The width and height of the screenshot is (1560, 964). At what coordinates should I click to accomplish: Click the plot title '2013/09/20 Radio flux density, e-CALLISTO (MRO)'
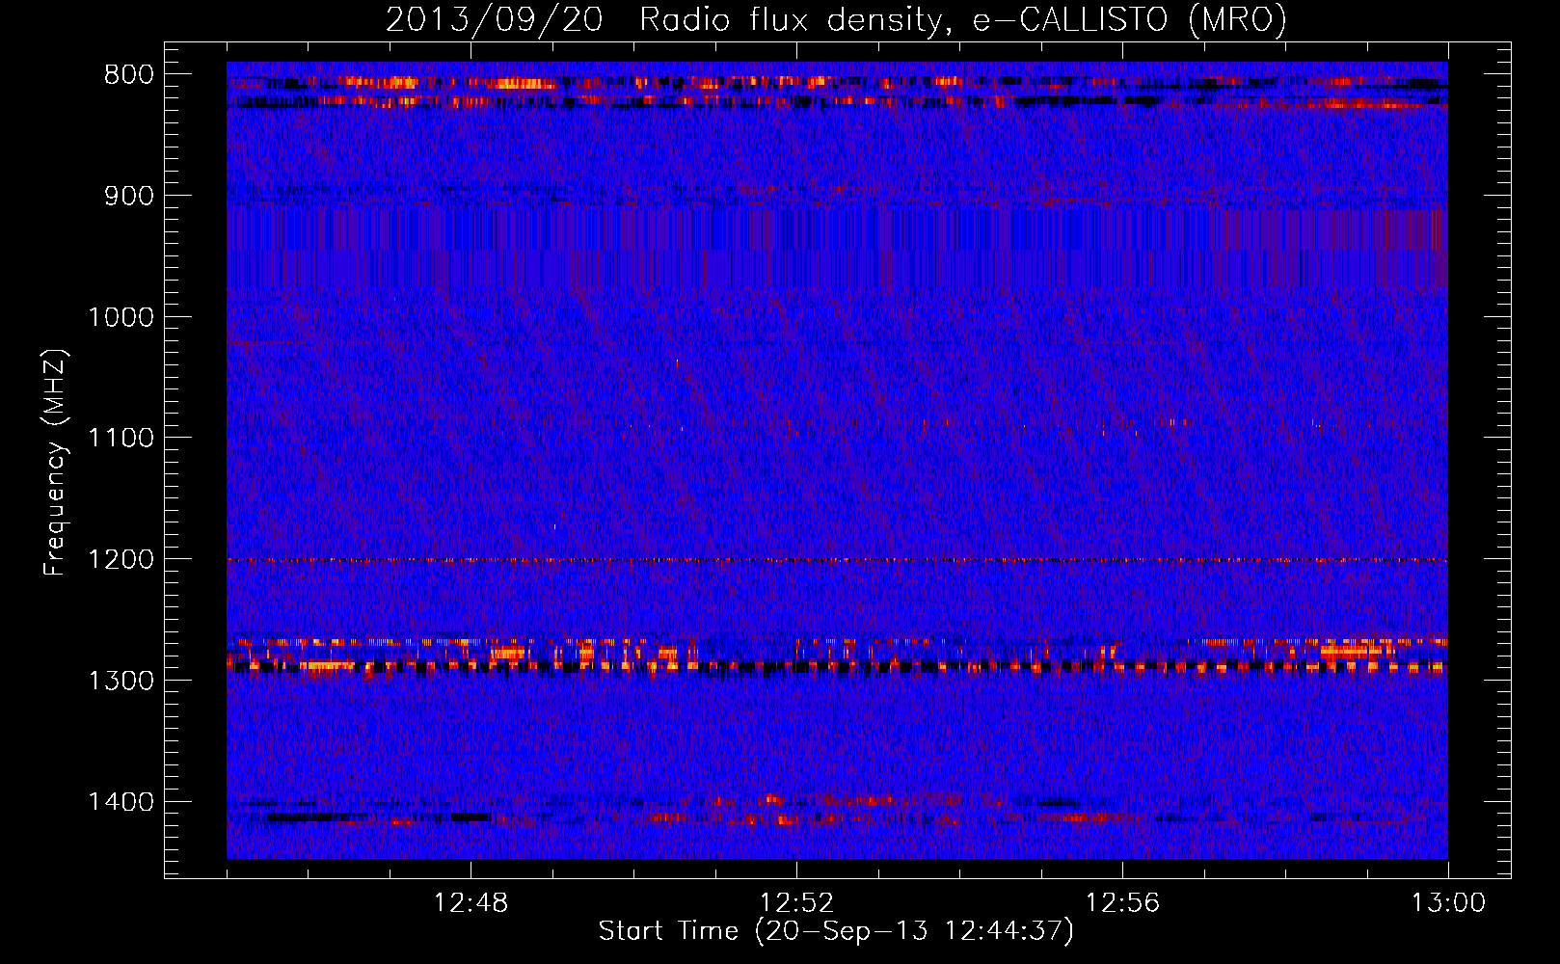(x=836, y=20)
